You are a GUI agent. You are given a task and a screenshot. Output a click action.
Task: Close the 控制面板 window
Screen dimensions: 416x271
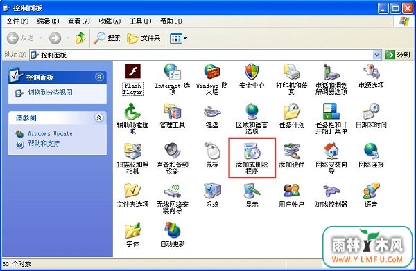point(408,8)
